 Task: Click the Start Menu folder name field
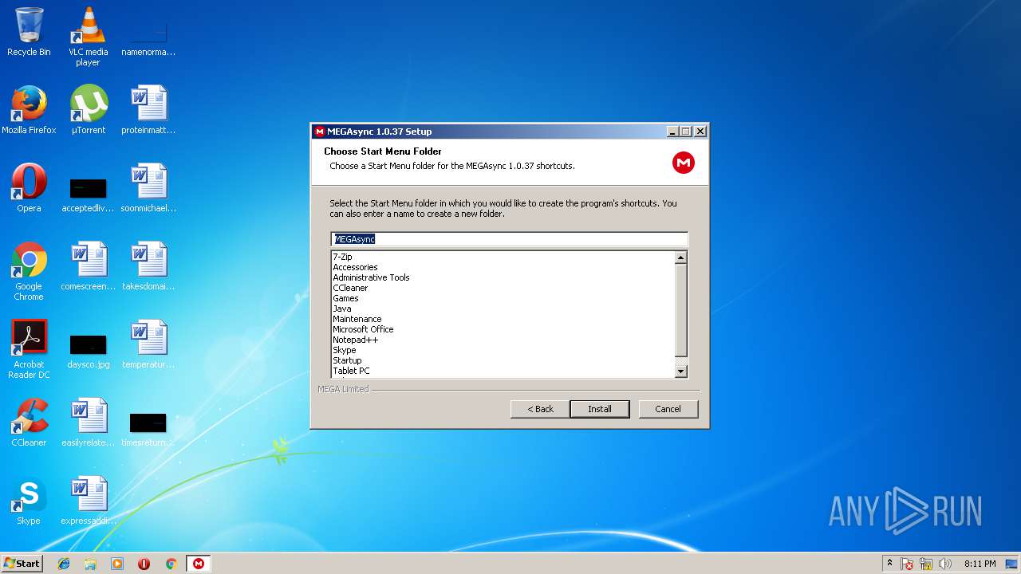tap(509, 239)
